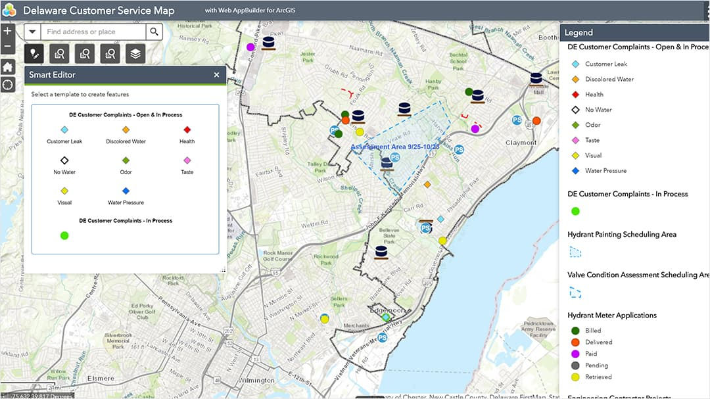The image size is (710, 399).
Task: Select the Customer Leak template
Action: click(x=64, y=131)
